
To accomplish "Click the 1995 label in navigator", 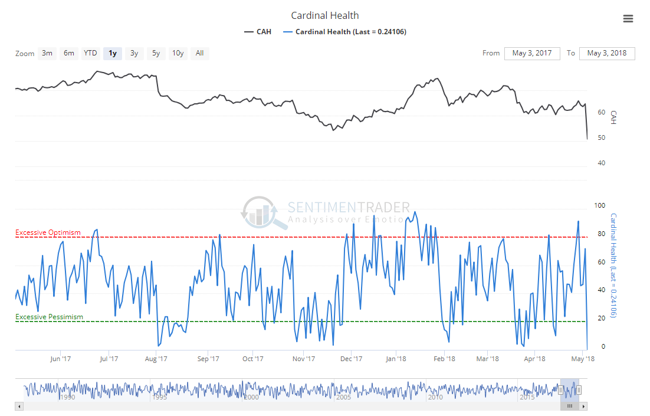I will (x=160, y=397).
